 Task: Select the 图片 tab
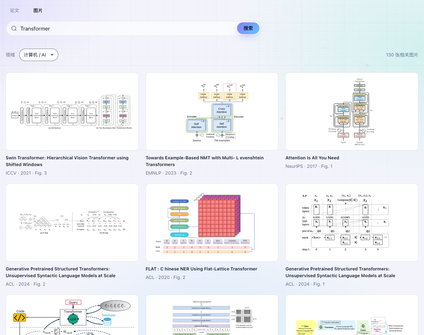tap(38, 11)
